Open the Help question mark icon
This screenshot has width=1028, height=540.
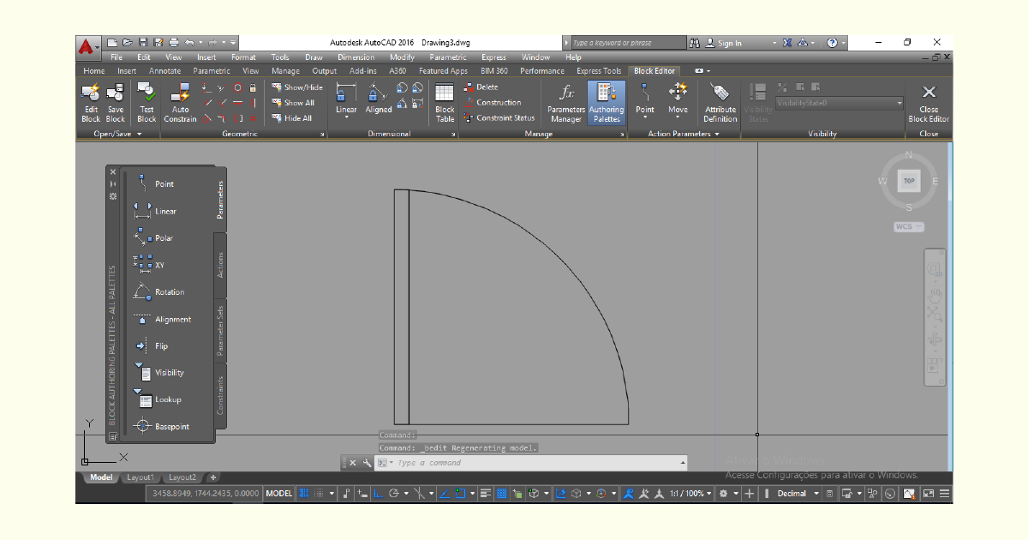[x=832, y=42]
